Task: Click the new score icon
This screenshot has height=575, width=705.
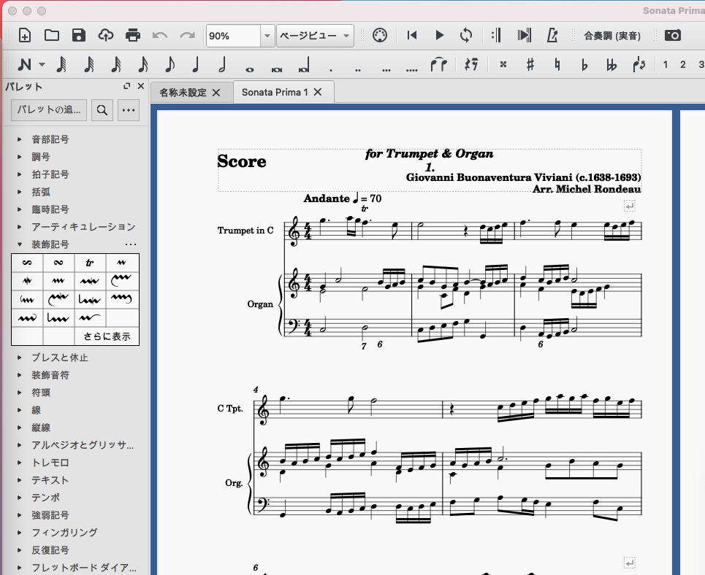Action: [x=25, y=35]
